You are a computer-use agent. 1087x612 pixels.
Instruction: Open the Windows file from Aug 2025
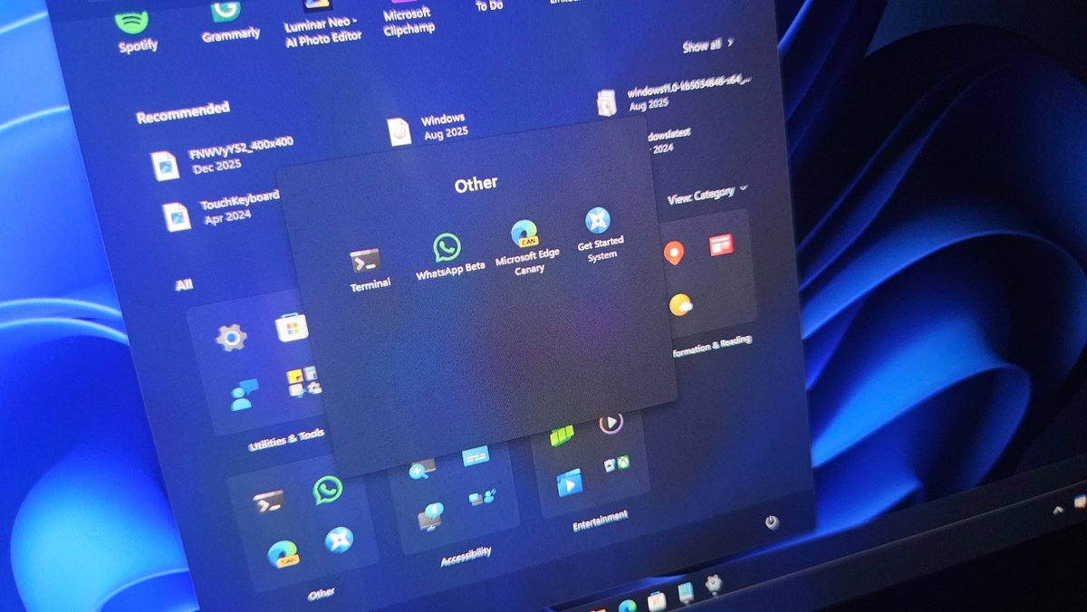pyautogui.click(x=427, y=128)
